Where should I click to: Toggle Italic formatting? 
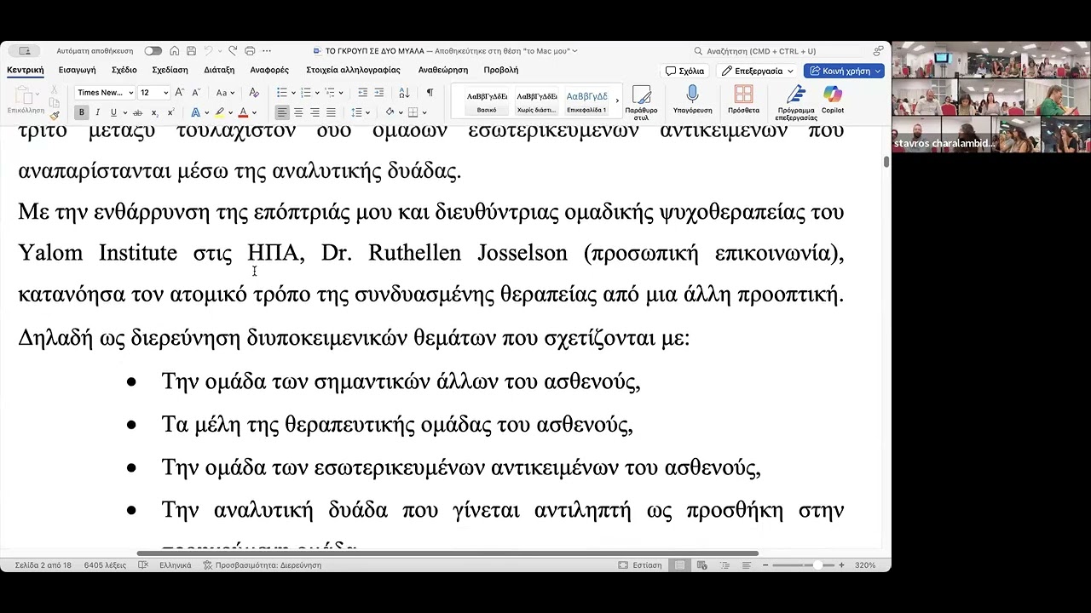click(97, 112)
